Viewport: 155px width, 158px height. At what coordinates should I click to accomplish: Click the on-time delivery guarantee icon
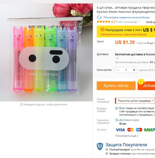pyautogui.click(x=117, y=120)
